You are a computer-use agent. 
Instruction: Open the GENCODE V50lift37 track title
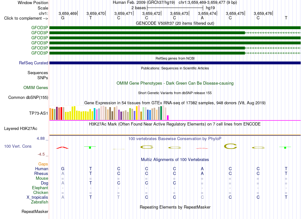pyautogui.click(x=175, y=23)
